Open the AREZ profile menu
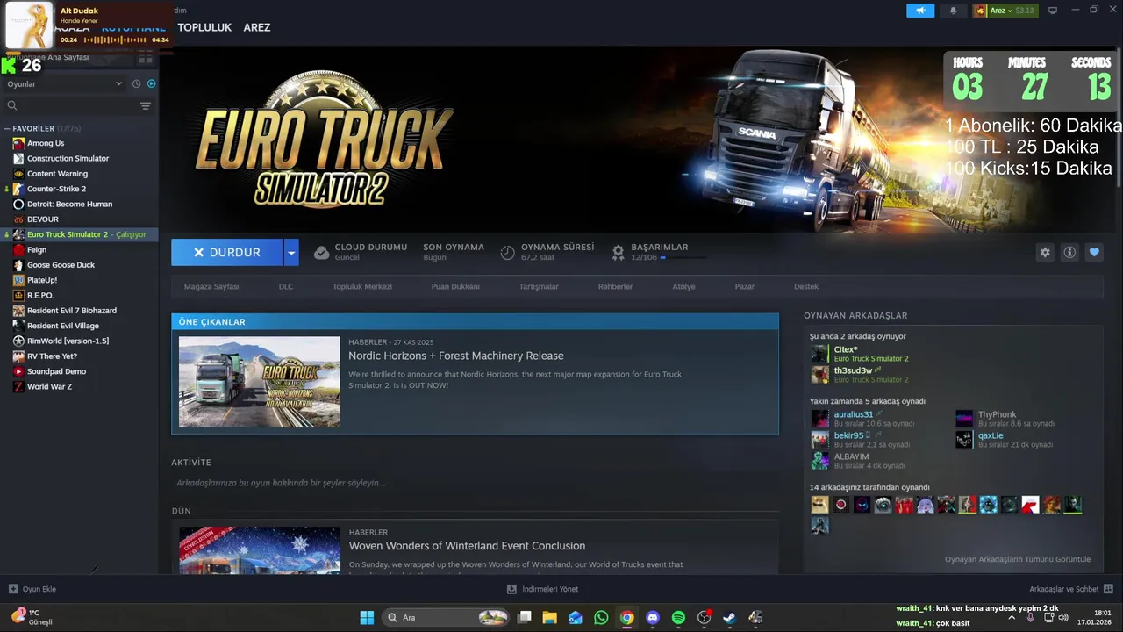The width and height of the screenshot is (1123, 632). (x=257, y=27)
